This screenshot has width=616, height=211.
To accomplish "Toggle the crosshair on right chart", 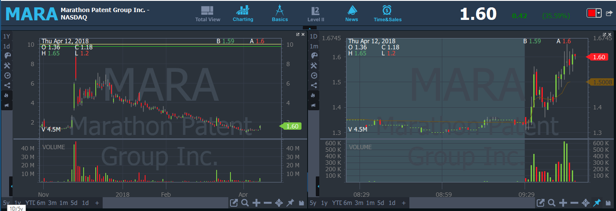I will click(586, 203).
